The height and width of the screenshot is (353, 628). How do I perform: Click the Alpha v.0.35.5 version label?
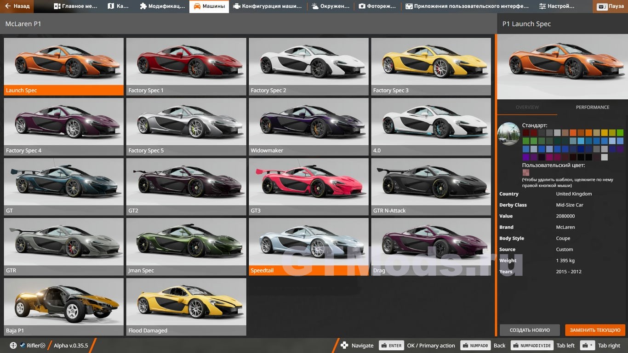(71, 346)
